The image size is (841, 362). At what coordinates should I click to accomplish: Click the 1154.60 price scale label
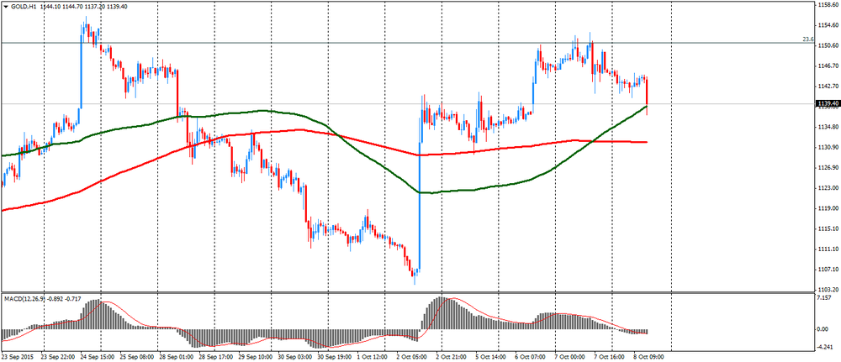[827, 24]
